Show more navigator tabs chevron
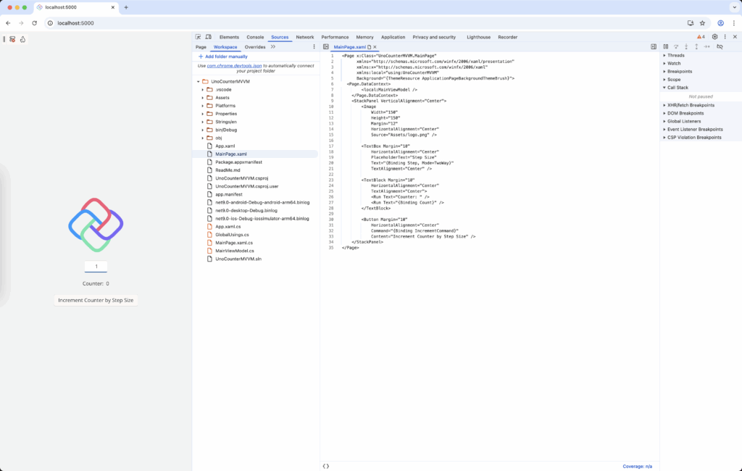This screenshot has height=471, width=742. pos(273,46)
